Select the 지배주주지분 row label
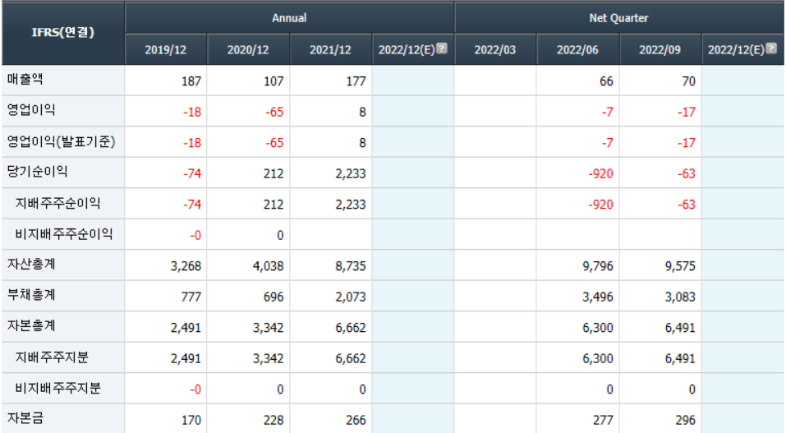The height and width of the screenshot is (433, 786). [52, 357]
